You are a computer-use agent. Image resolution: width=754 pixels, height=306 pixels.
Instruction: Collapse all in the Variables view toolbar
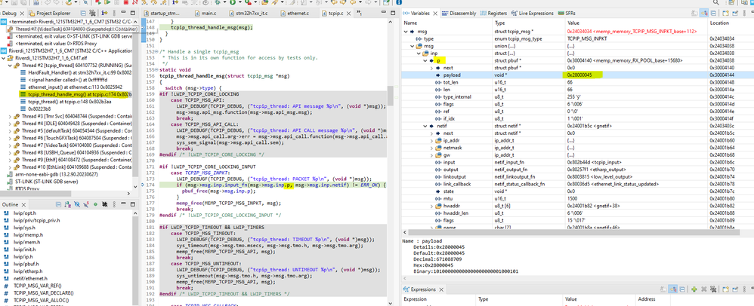click(713, 13)
